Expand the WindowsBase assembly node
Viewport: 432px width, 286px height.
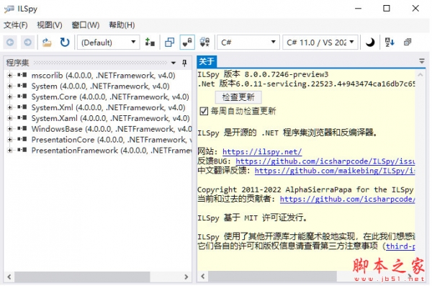(x=9, y=129)
